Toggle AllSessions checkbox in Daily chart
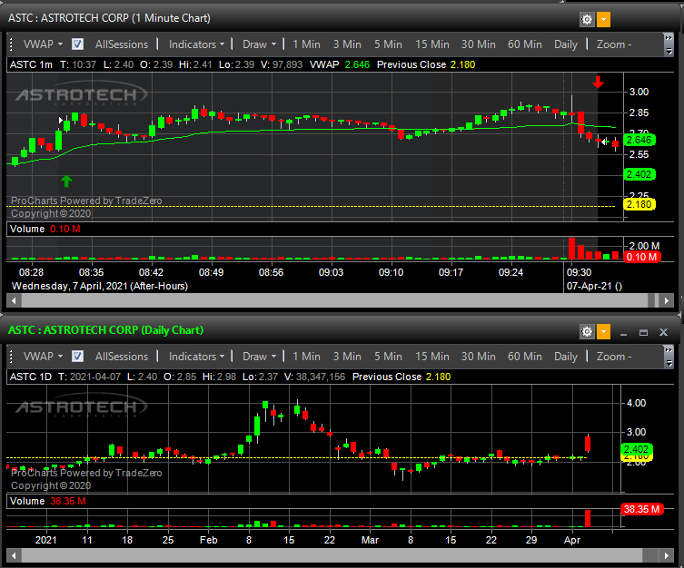Image resolution: width=684 pixels, height=568 pixels. coord(77,357)
